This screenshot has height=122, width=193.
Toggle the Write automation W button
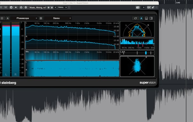6,8
